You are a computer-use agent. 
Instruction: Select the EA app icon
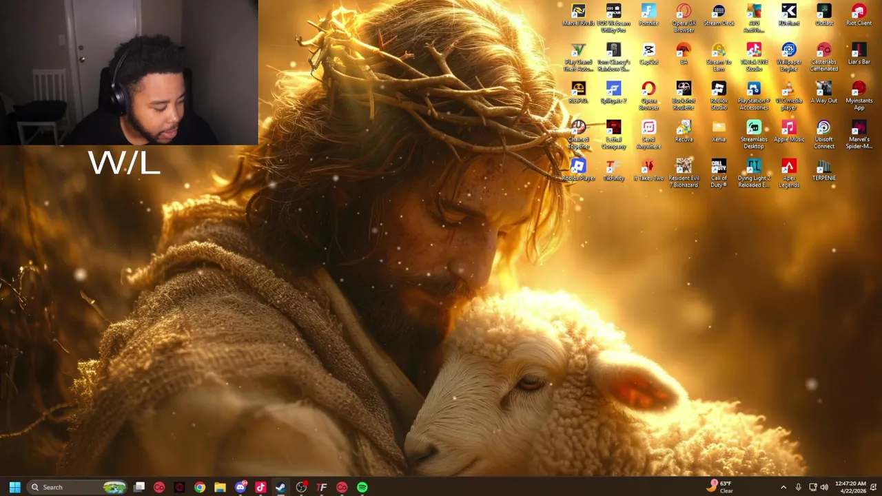[684, 54]
